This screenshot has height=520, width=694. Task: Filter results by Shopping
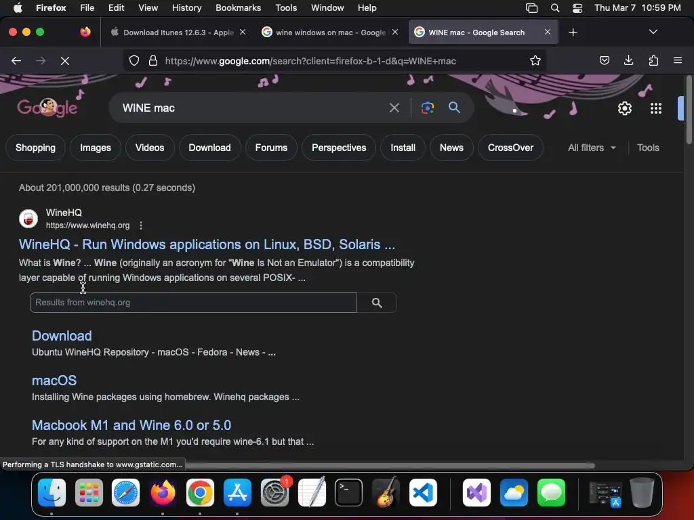coord(35,148)
